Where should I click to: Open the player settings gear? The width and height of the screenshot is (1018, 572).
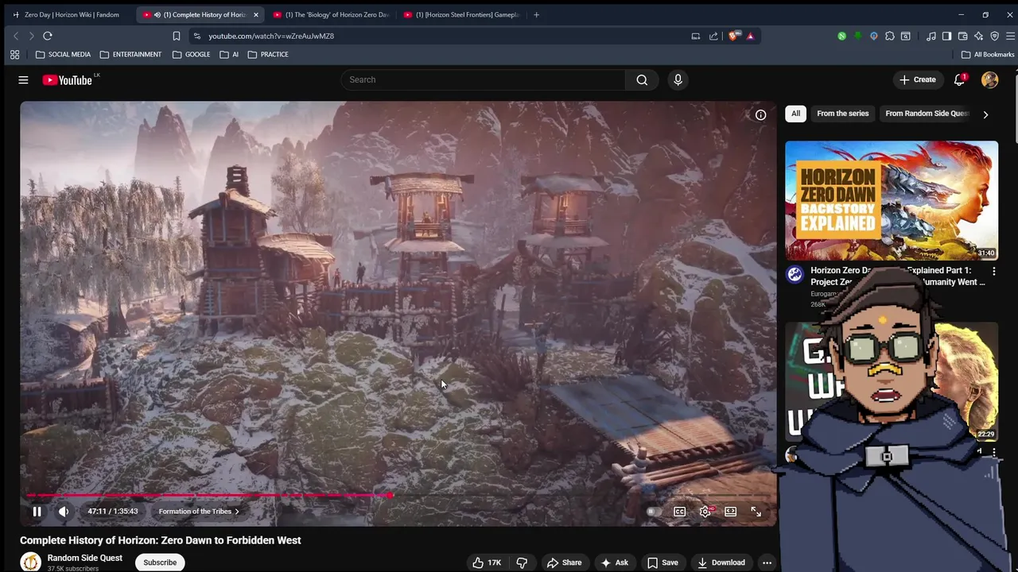coord(705,512)
